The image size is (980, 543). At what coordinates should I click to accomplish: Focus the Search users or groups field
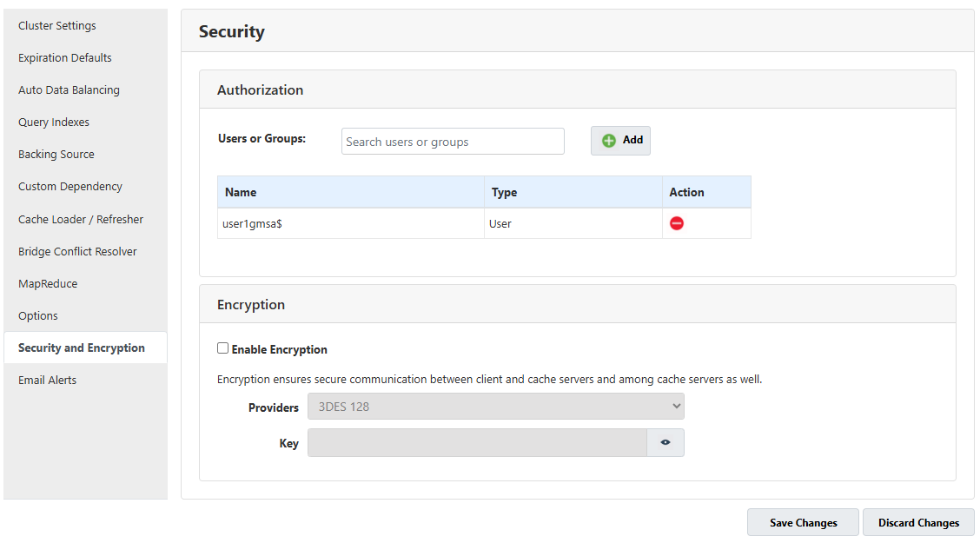point(453,142)
